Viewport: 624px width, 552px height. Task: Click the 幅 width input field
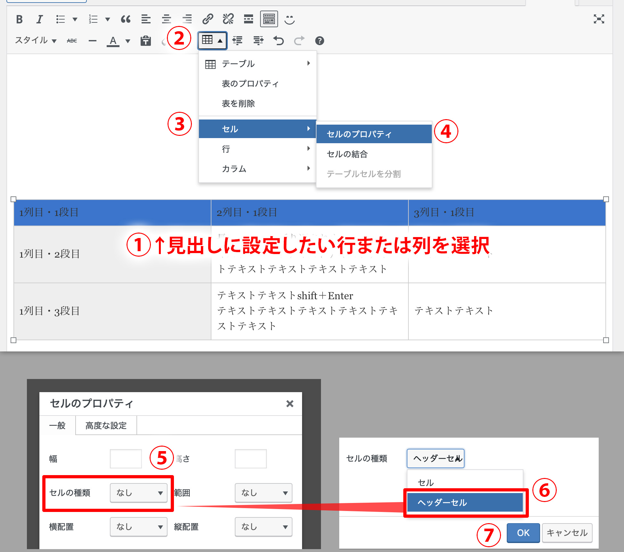(126, 459)
